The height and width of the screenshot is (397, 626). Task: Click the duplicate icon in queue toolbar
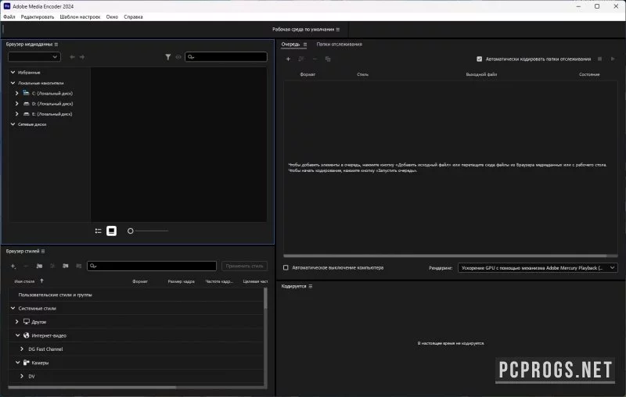click(328, 59)
